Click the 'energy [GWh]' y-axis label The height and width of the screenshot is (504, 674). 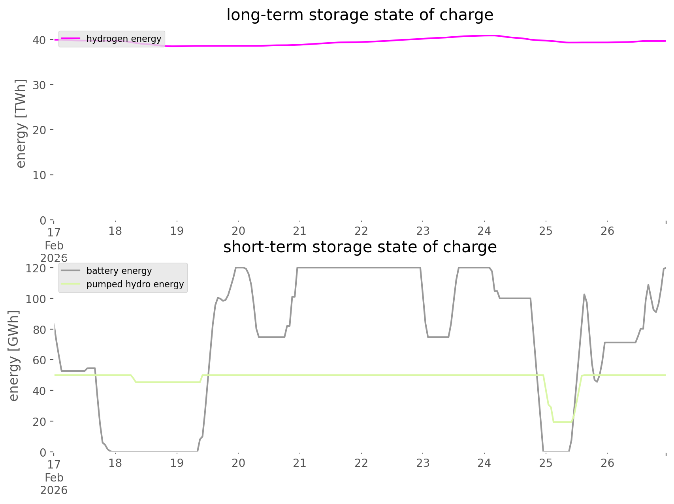click(x=14, y=356)
